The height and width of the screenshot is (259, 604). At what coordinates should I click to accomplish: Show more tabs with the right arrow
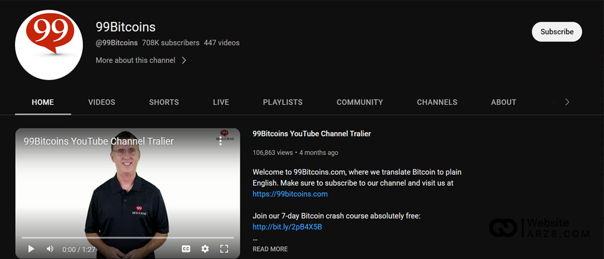click(x=567, y=102)
